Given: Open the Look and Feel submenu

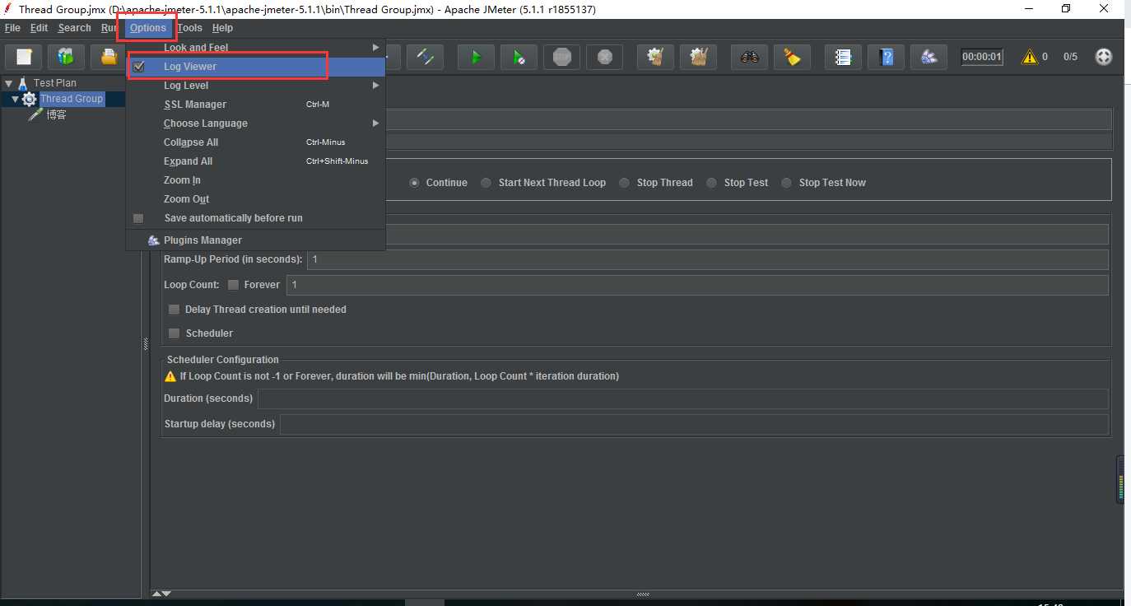Looking at the screenshot, I should [255, 48].
